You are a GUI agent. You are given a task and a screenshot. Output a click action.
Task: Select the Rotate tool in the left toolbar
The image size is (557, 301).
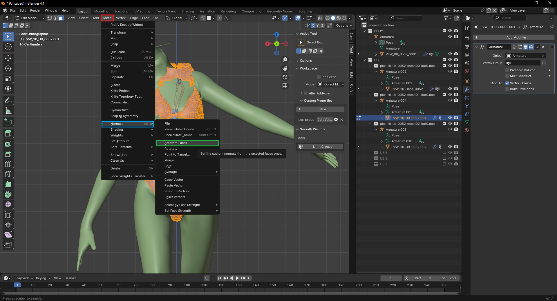click(8, 68)
